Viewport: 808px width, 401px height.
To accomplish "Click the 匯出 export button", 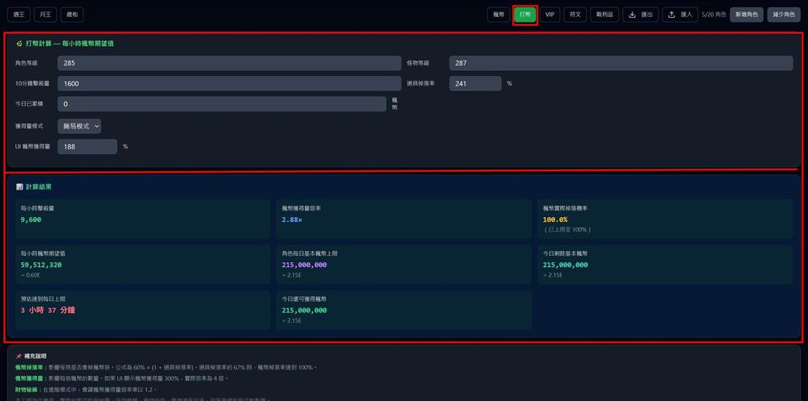I will 641,15.
